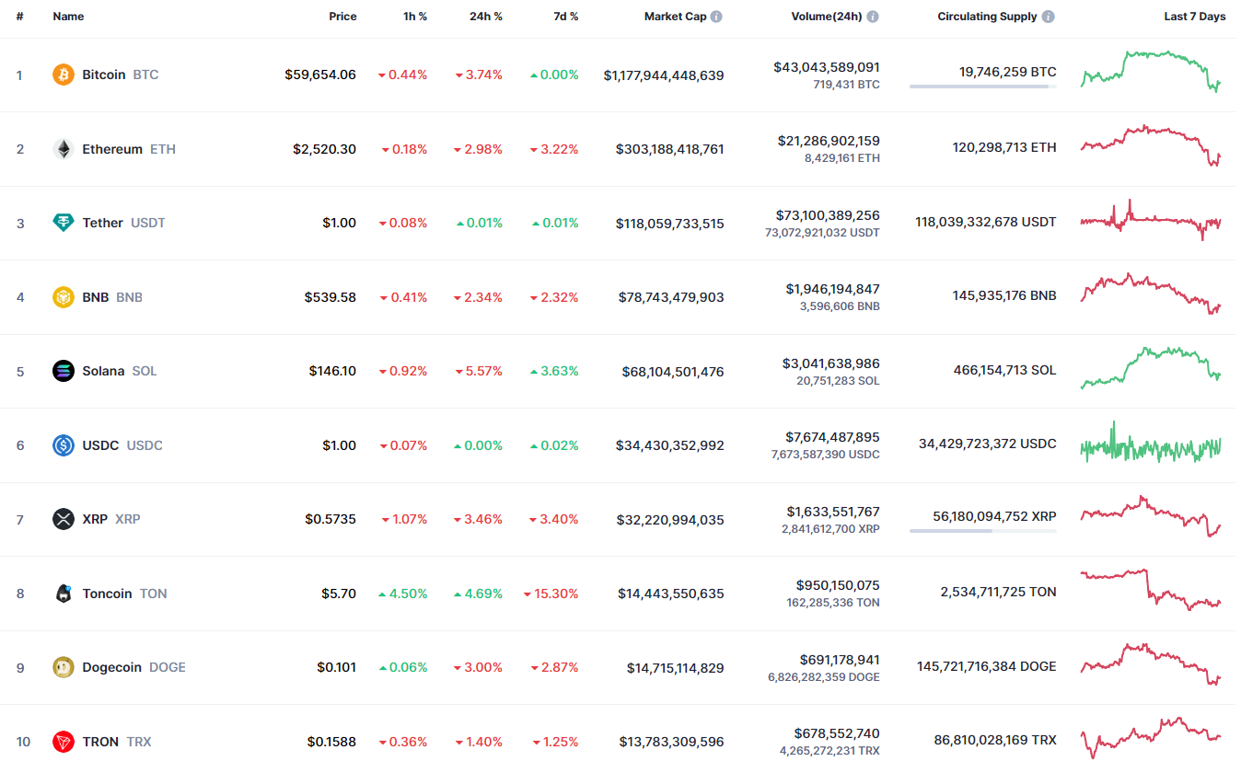Viewport: 1241px width, 773px height.
Task: Click the USDC coin name link
Action: (x=100, y=445)
